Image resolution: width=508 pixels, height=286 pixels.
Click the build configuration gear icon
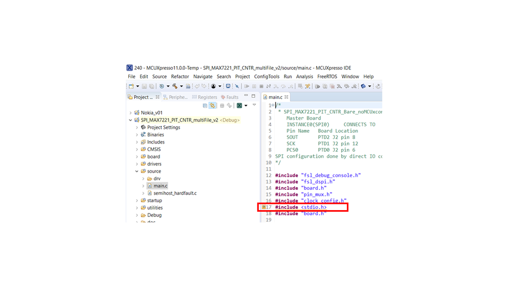162,86
